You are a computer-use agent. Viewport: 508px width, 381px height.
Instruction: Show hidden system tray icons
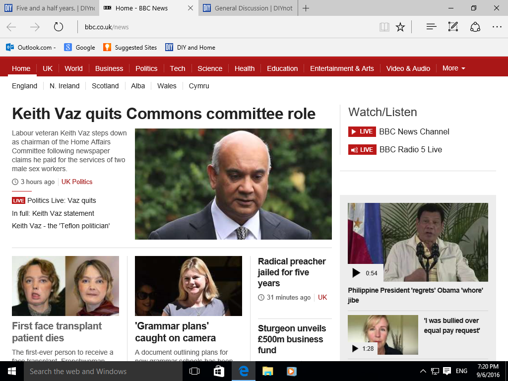click(423, 371)
